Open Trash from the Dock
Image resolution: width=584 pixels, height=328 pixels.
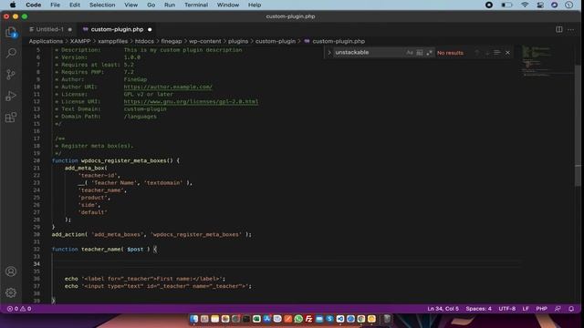[387, 319]
